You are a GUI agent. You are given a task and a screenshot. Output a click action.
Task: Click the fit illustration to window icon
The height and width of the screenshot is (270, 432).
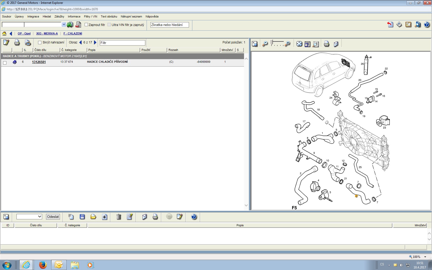(308, 44)
